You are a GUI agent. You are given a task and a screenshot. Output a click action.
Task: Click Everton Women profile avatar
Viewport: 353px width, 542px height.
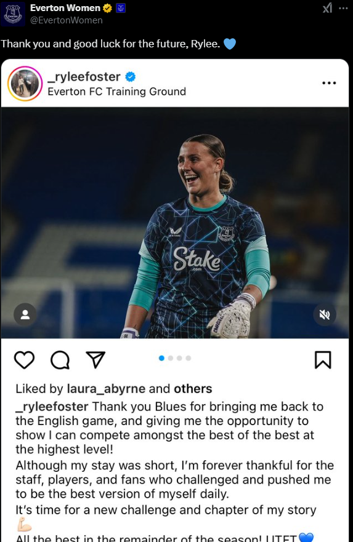pyautogui.click(x=13, y=14)
